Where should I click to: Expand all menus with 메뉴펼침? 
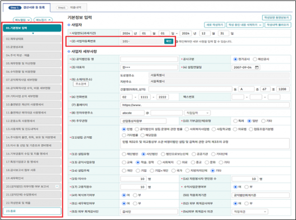click(17, 19)
